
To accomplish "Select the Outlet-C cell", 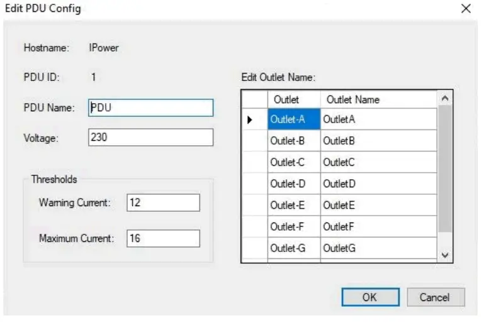I will point(294,162).
